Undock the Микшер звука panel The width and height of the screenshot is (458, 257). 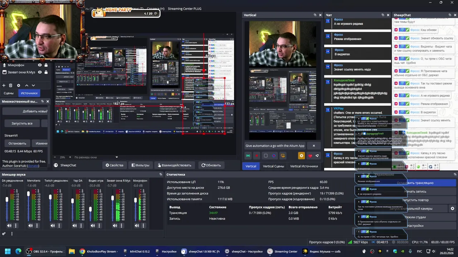[161, 175]
